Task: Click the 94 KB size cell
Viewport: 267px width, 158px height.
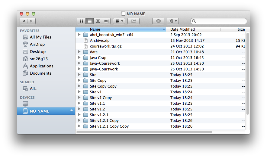Action: pos(240,46)
